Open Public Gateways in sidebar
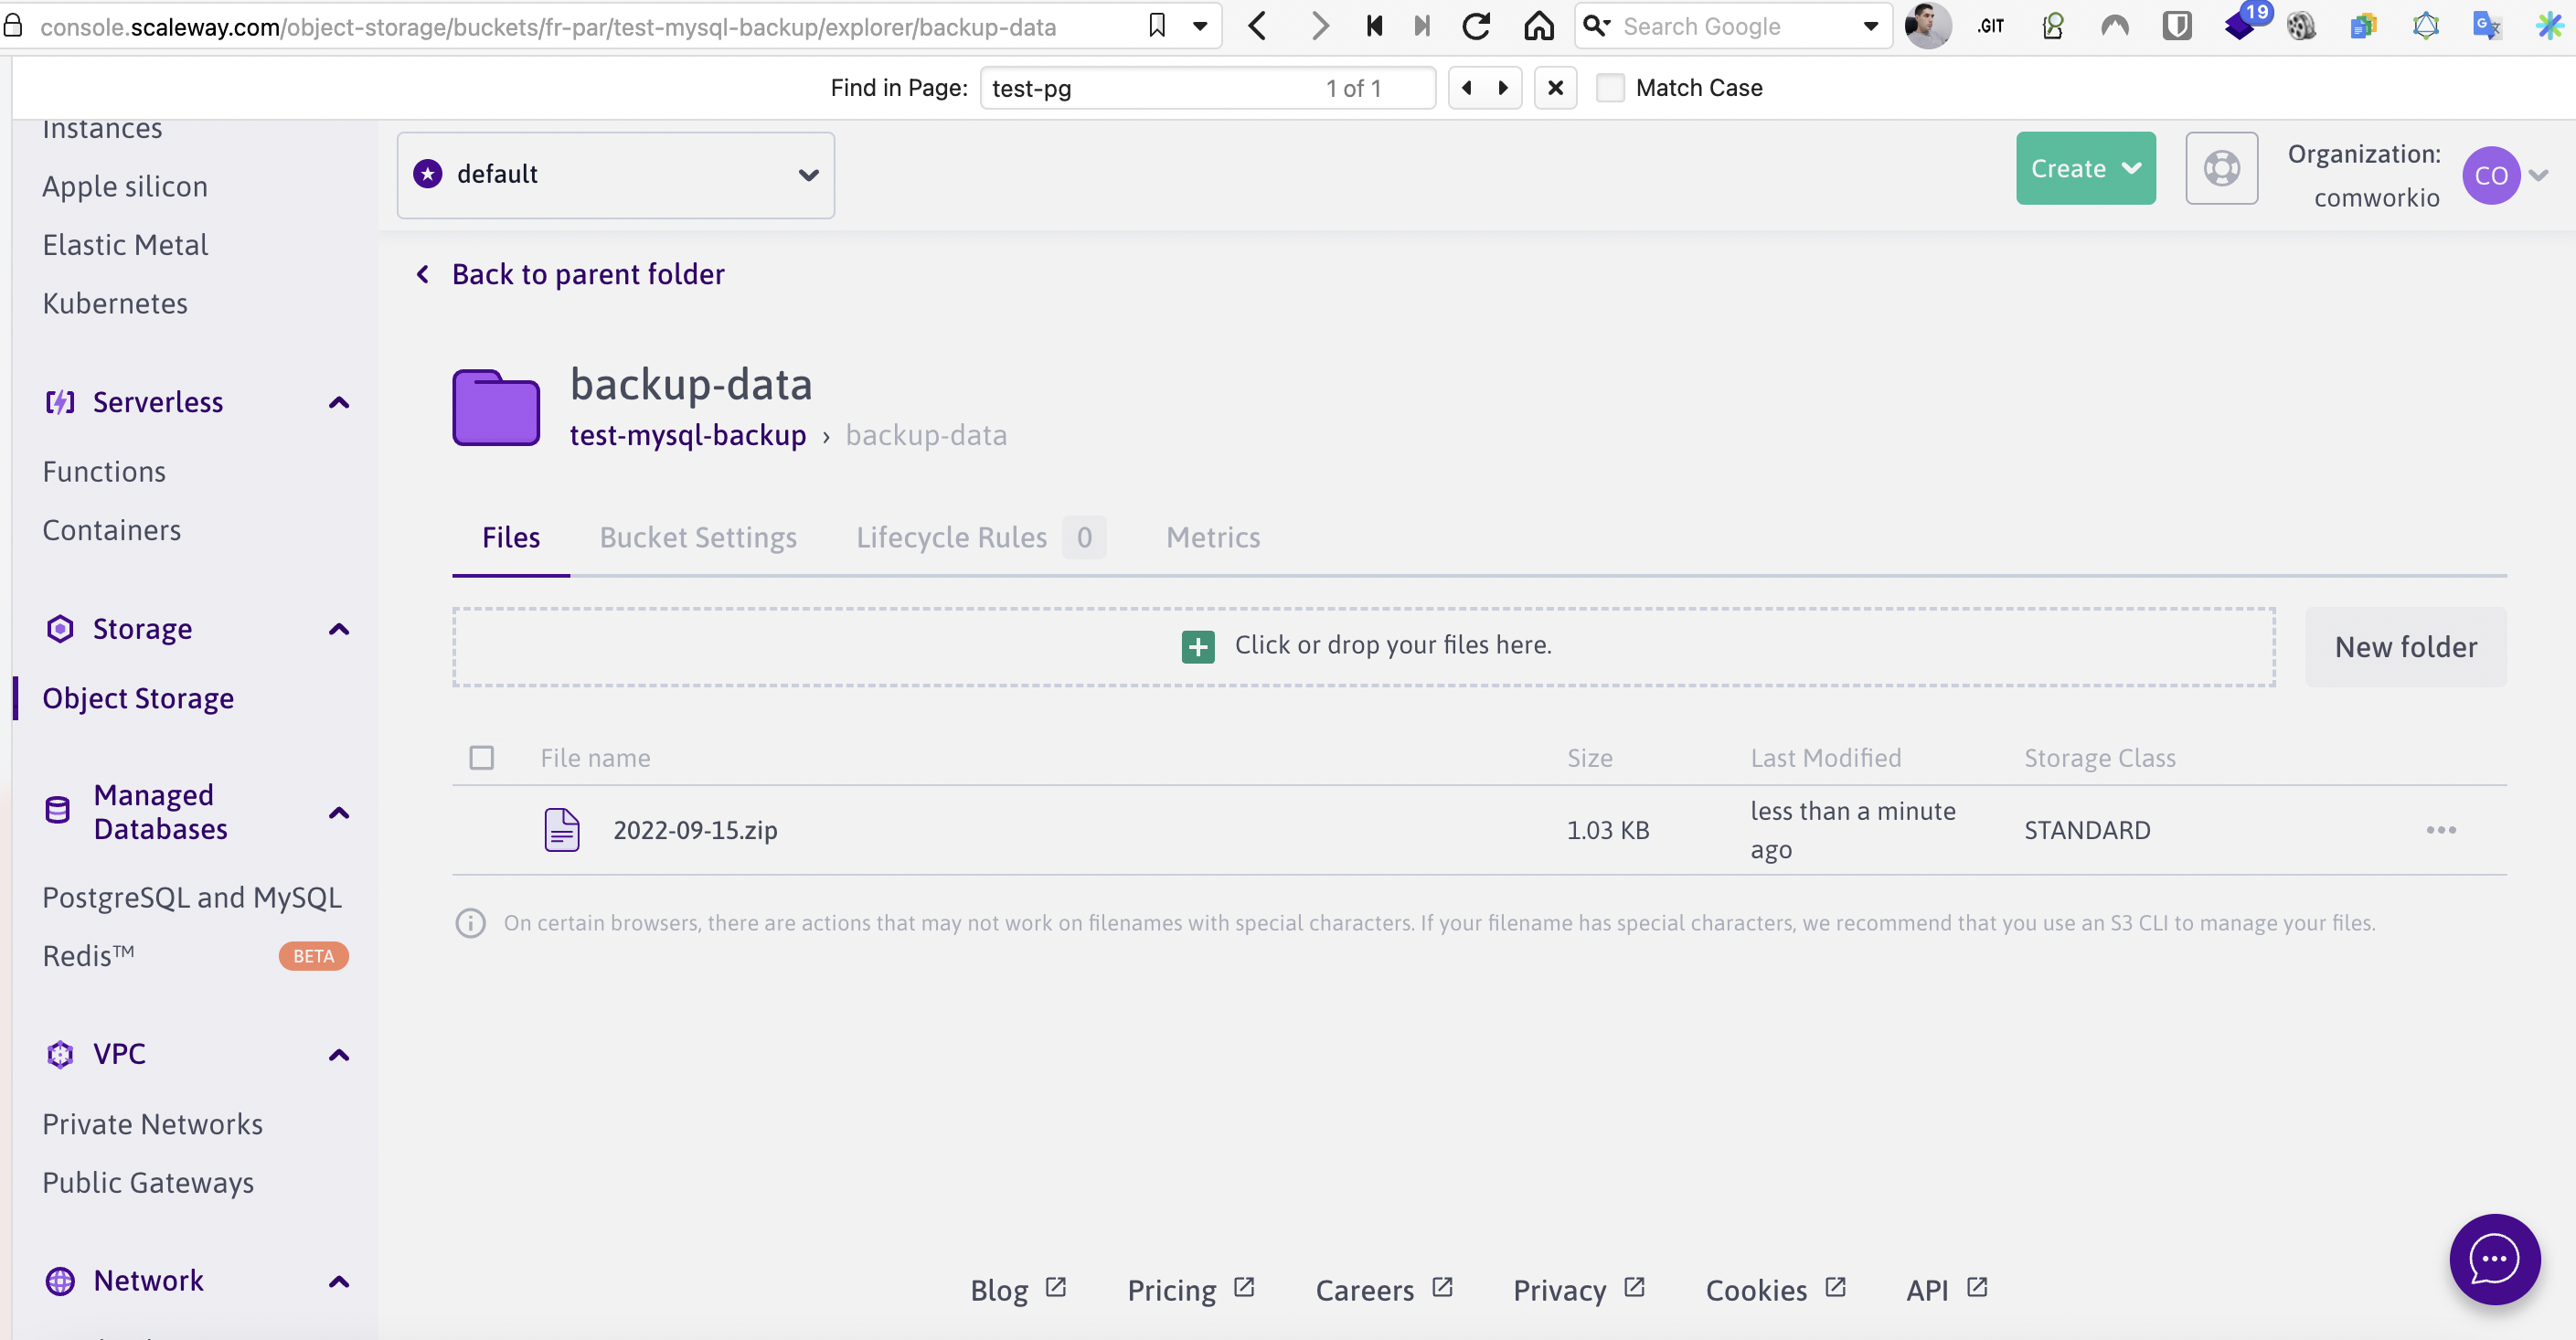The width and height of the screenshot is (2576, 1340). [x=148, y=1182]
